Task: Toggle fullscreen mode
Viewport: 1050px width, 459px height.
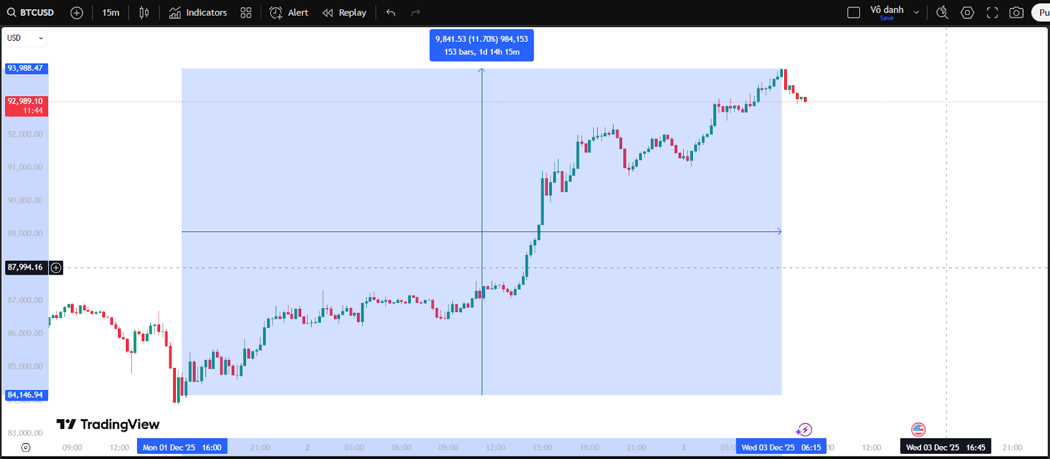Action: tap(992, 12)
